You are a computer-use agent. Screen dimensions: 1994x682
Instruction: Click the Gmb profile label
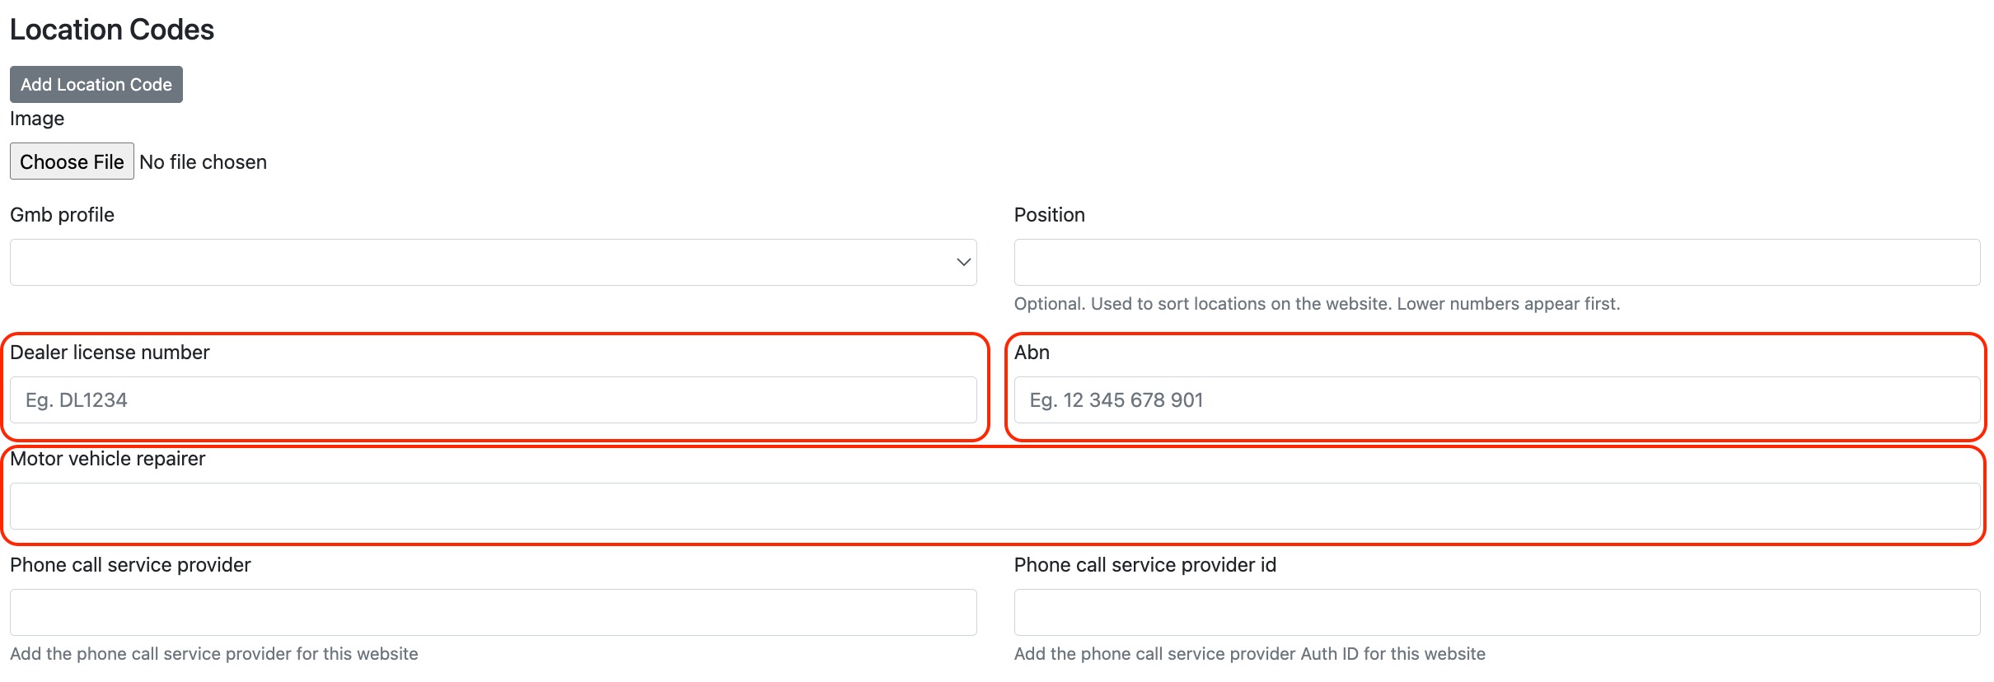[x=62, y=215]
